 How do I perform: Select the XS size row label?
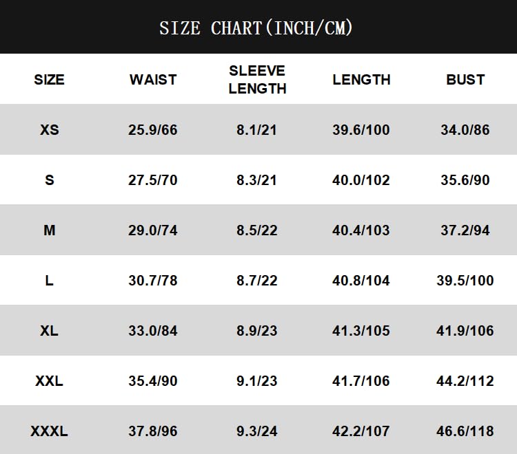pyautogui.click(x=49, y=130)
